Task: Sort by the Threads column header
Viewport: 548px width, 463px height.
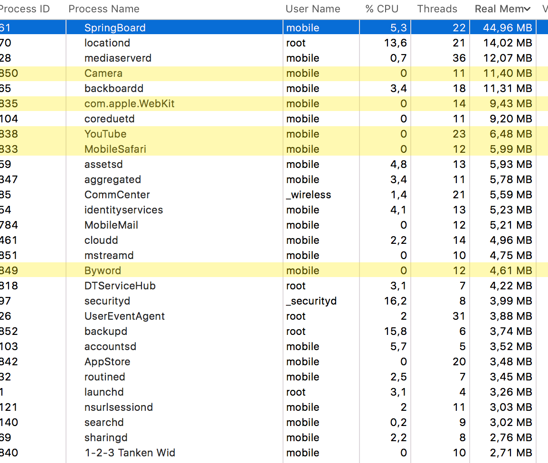Action: 437,9
